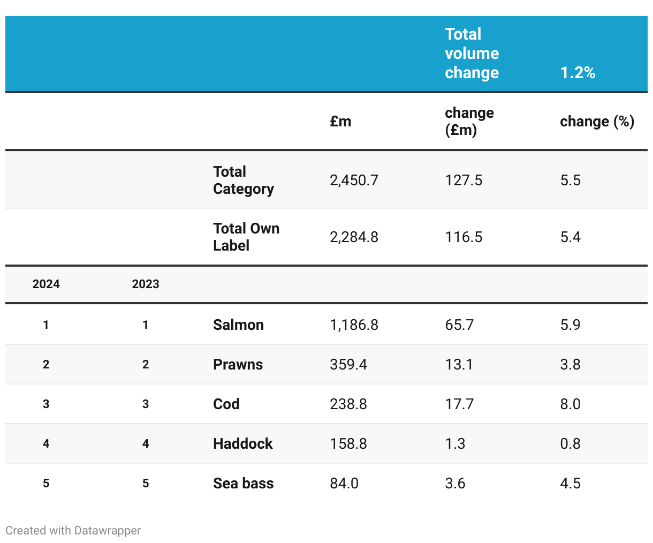This screenshot has width=653, height=543.
Task: Click the 'change (£m)' column header
Action: pyautogui.click(x=469, y=122)
